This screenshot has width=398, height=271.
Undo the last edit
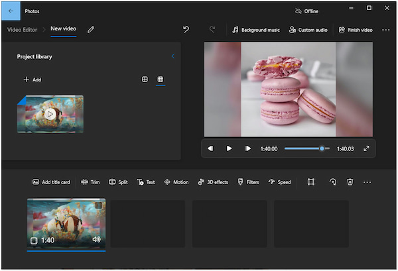coord(186,29)
